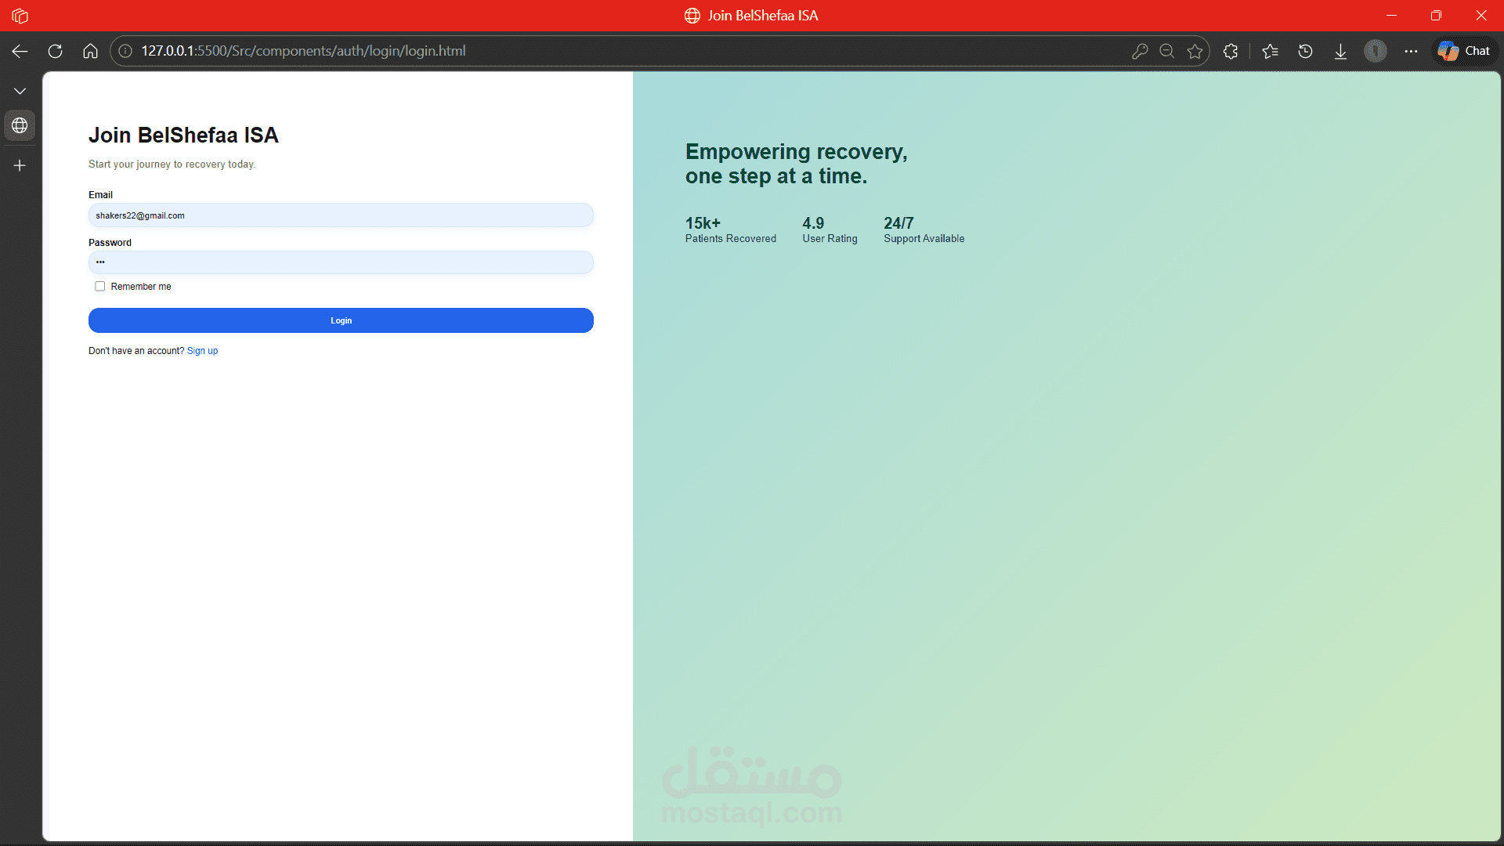Open downloads panel
This screenshot has height=846, width=1504.
coord(1340,51)
